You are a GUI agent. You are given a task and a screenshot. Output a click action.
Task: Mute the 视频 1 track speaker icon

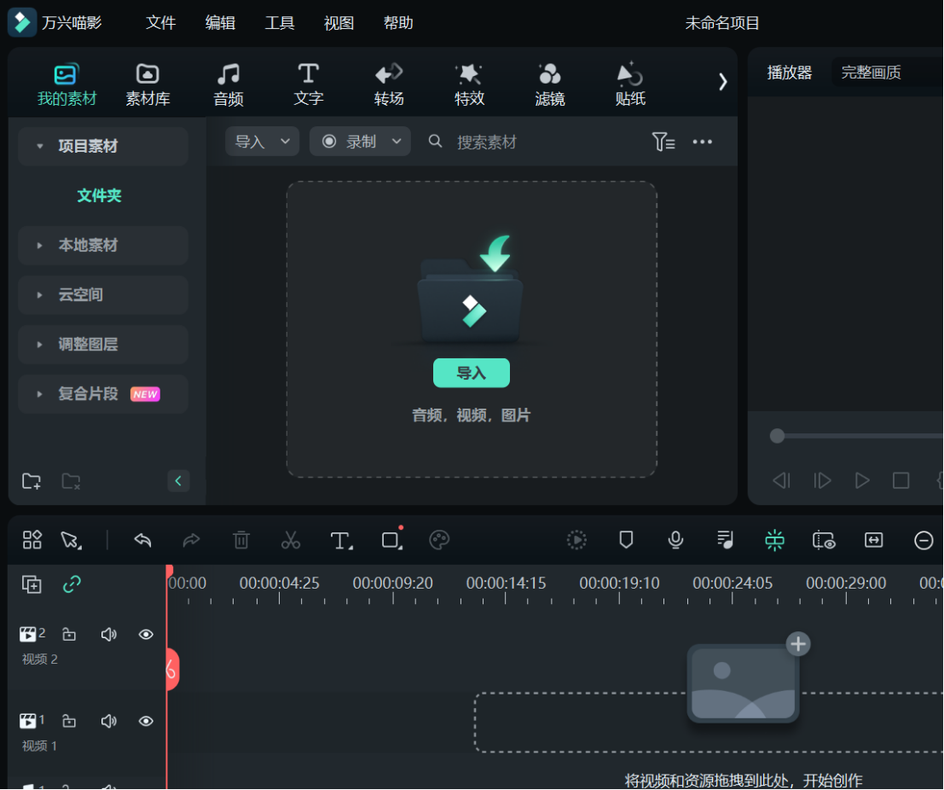click(x=109, y=721)
